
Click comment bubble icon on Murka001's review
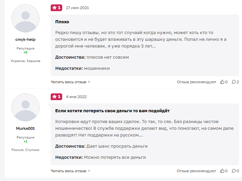234,171
